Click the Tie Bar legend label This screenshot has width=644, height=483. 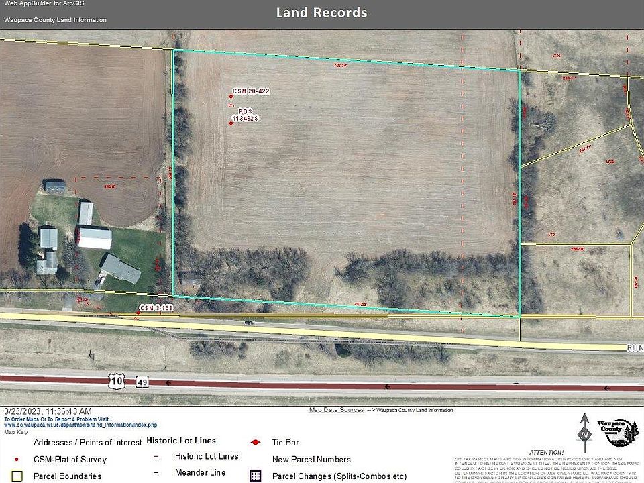click(286, 443)
